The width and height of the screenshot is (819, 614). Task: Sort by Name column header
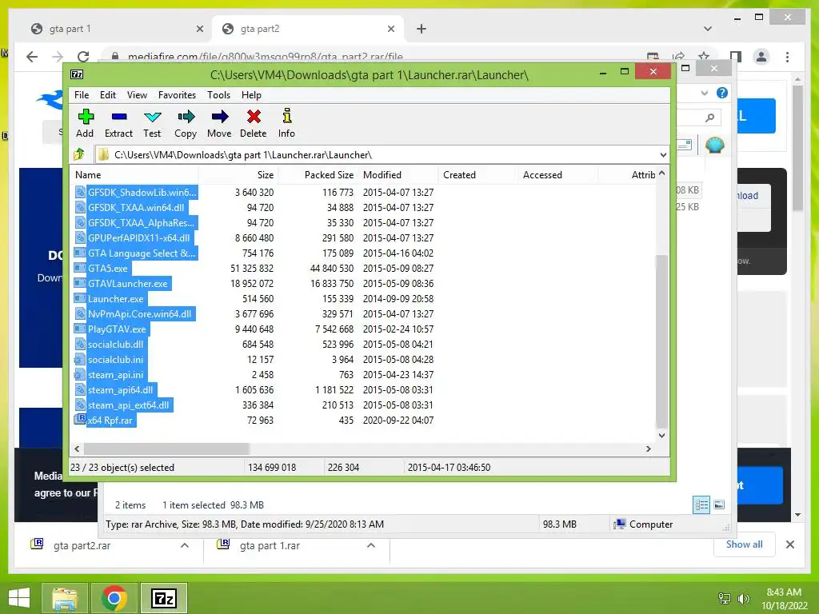(x=134, y=175)
